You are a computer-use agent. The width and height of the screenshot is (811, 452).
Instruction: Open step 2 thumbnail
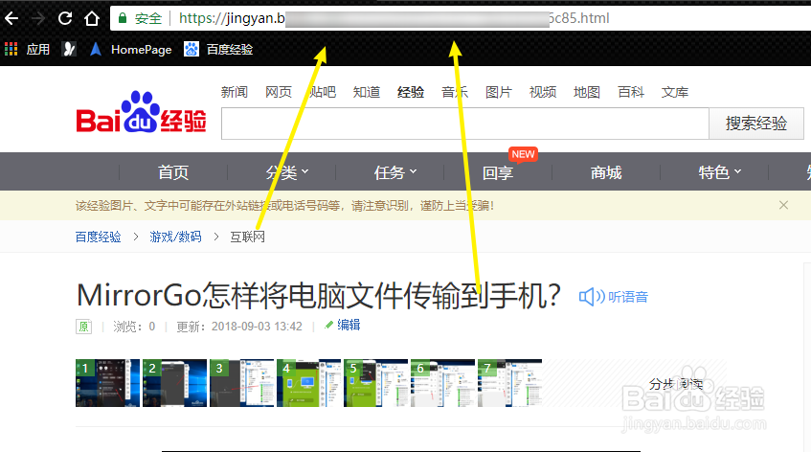[x=175, y=383]
